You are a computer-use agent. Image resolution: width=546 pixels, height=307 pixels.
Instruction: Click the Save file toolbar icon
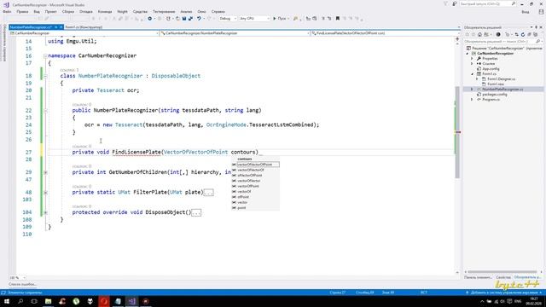[x=184, y=19]
